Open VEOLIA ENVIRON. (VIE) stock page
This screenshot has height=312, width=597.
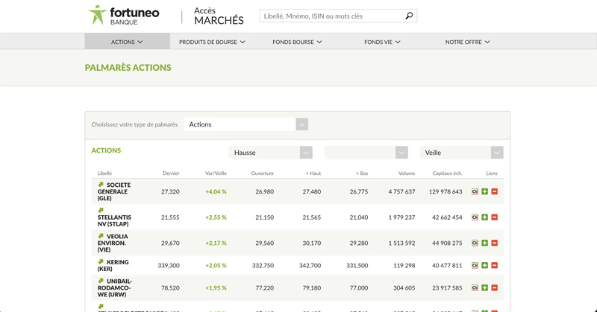tap(113, 243)
